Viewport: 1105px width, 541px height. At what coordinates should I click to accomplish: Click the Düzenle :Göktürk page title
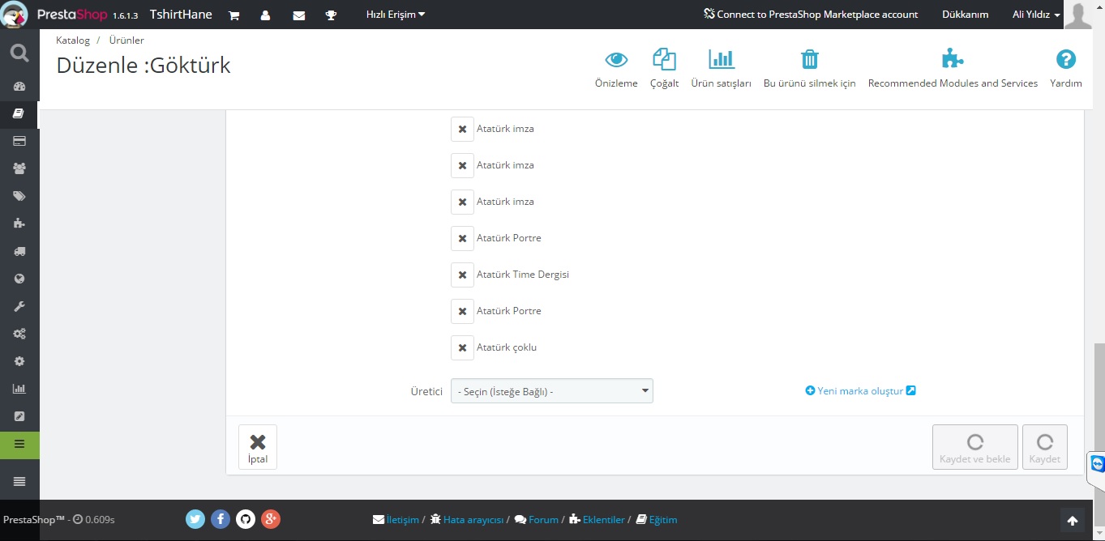(x=143, y=66)
